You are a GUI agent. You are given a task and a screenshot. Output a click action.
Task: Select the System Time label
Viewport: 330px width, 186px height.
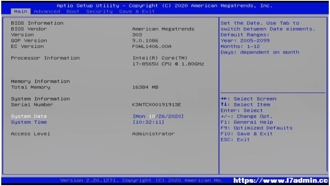pyautogui.click(x=29, y=122)
